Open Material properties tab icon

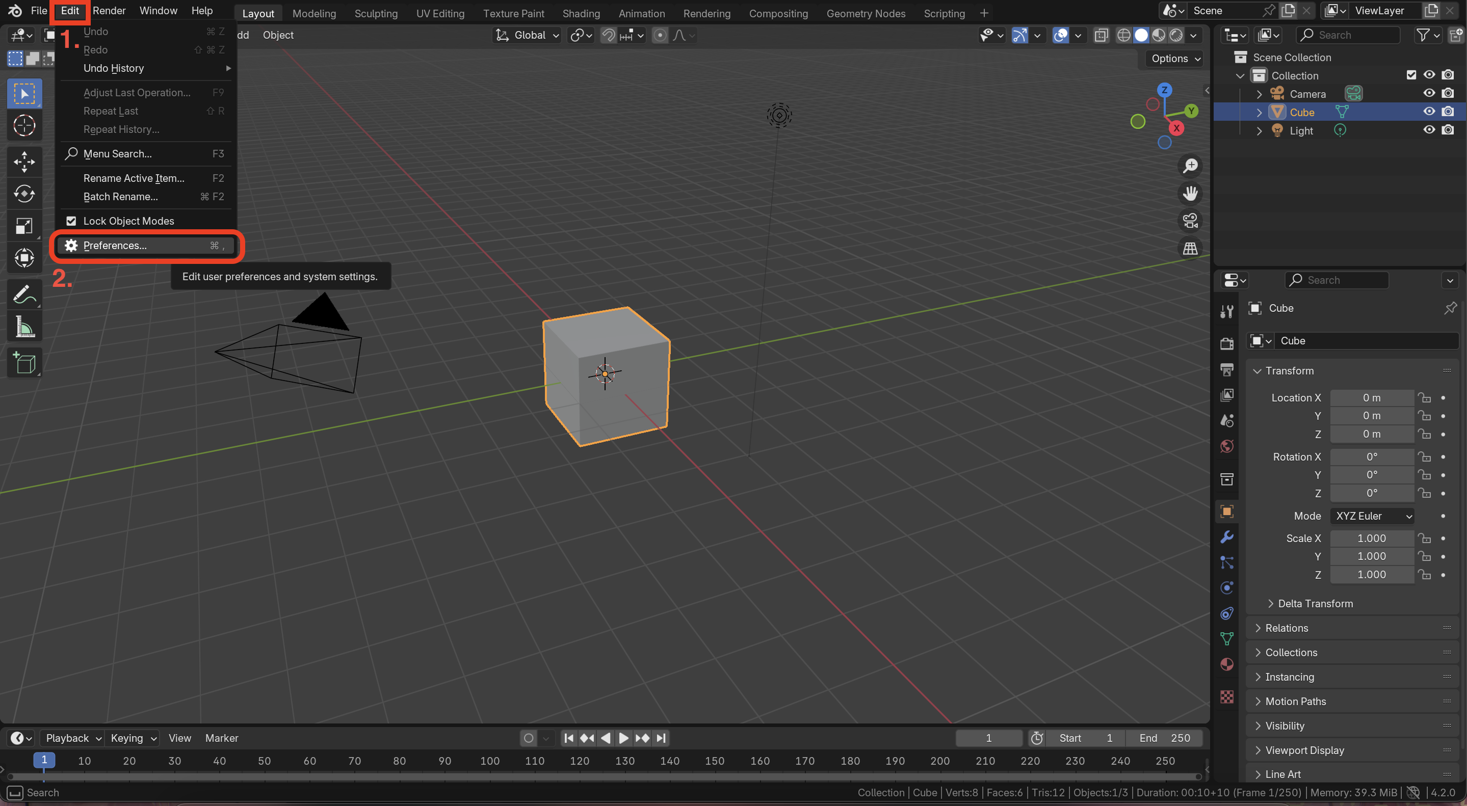pos(1227,664)
